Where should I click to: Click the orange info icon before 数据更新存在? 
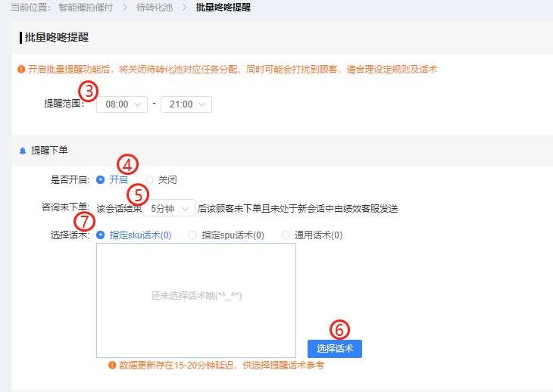click(112, 366)
